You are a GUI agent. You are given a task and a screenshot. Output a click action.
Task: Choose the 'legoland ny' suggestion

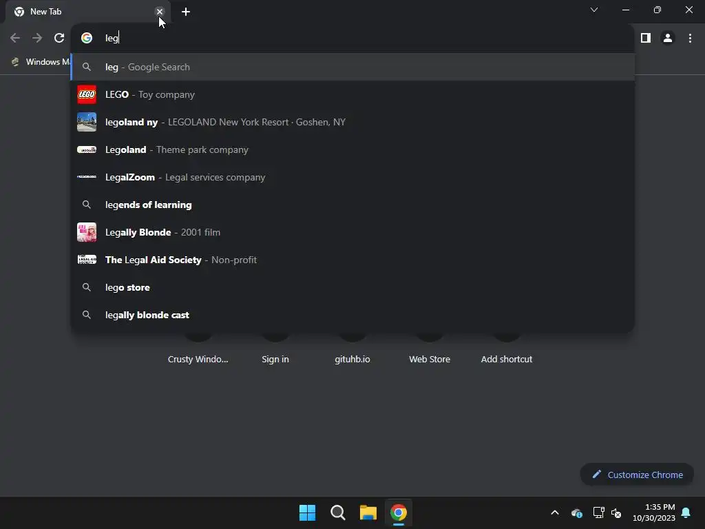(x=352, y=122)
